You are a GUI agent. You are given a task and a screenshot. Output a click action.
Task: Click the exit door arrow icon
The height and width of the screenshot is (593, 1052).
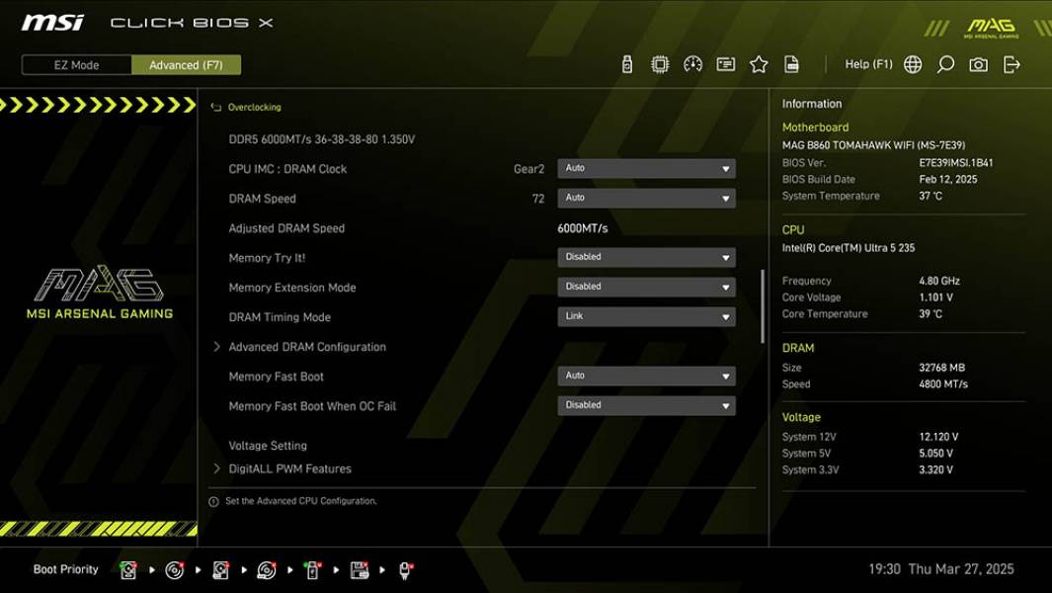click(x=1012, y=64)
